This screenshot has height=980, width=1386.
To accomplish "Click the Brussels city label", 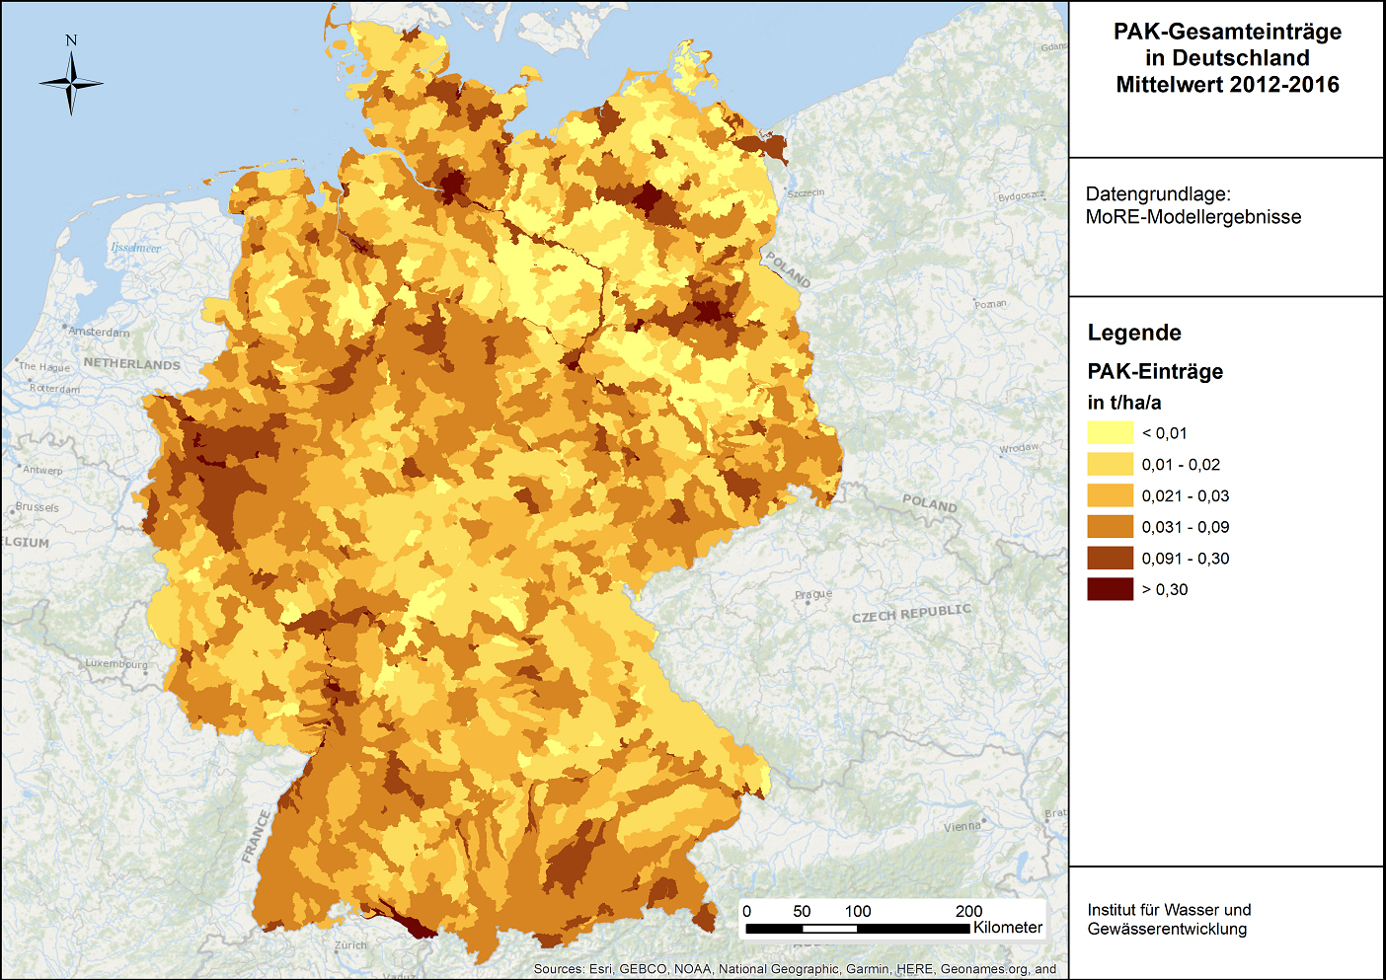I will tap(38, 507).
